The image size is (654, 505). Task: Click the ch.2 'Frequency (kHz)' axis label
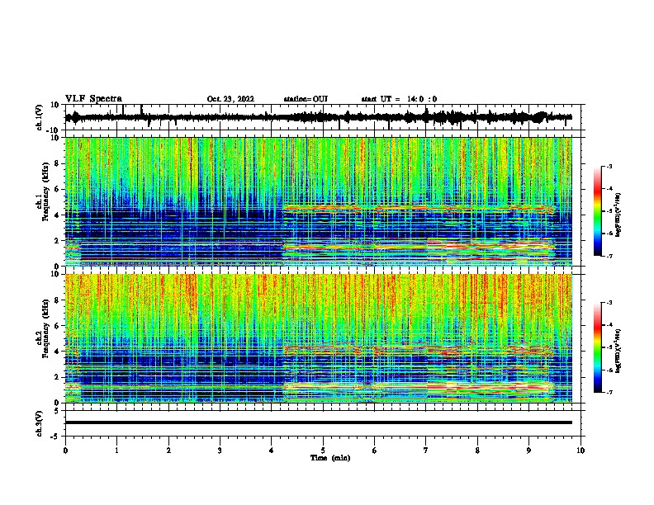click(x=45, y=328)
